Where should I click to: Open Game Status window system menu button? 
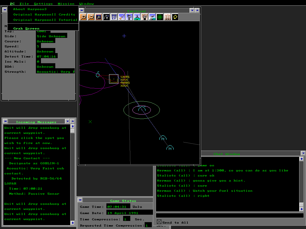[x=80, y=200]
